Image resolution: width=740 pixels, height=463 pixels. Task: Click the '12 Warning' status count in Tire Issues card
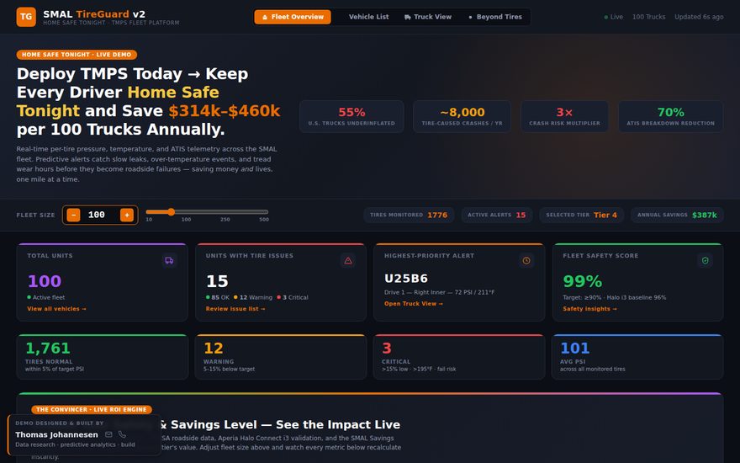pos(253,297)
